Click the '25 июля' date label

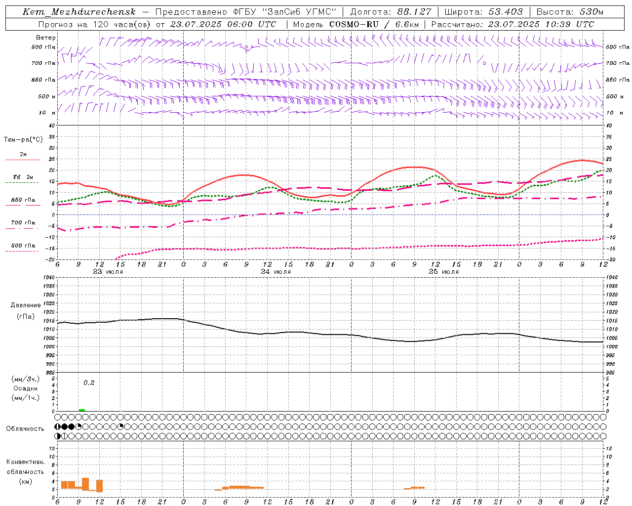[x=444, y=272]
